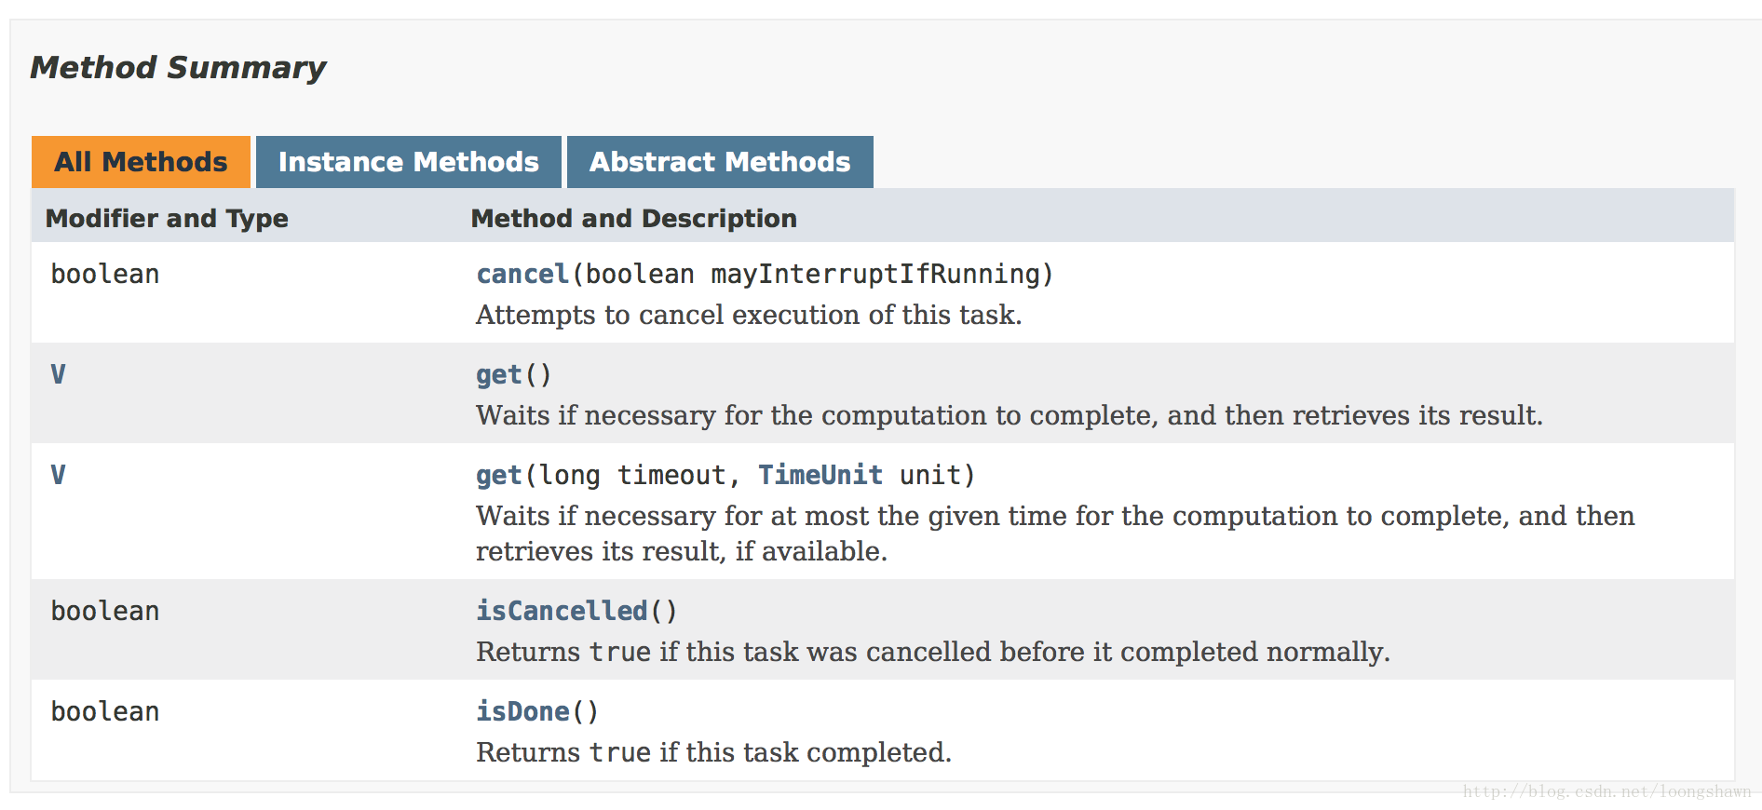
Task: Open the isCancelled method link
Action: (562, 611)
